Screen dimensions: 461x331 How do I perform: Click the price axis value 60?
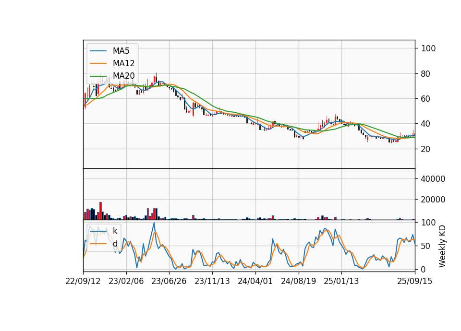pyautogui.click(x=425, y=99)
